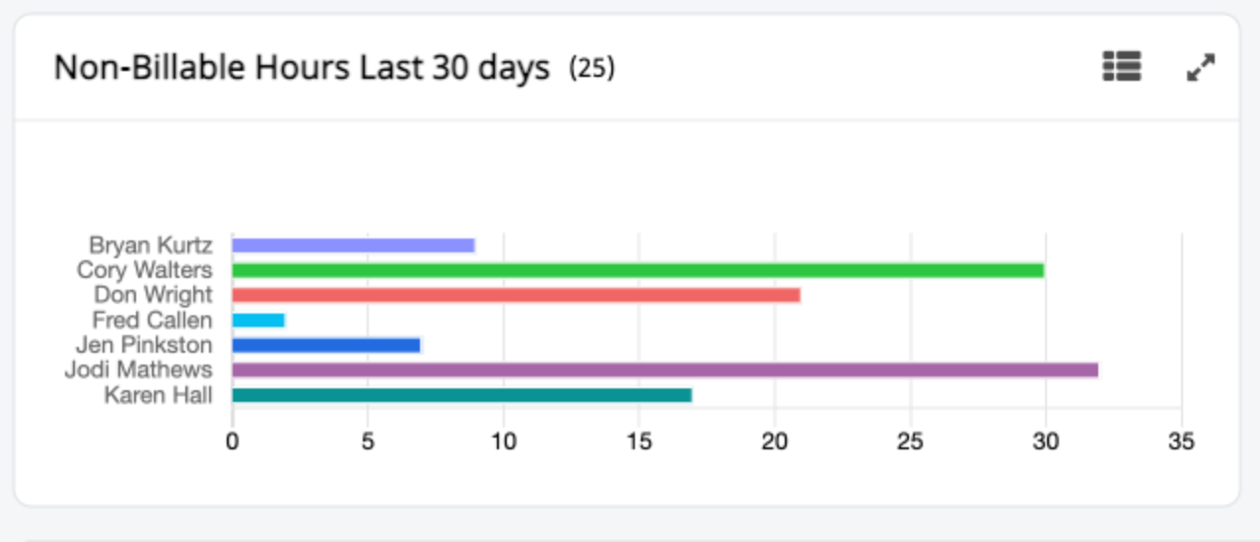
Task: Click the Jodi Mathews name label
Action: click(x=138, y=370)
